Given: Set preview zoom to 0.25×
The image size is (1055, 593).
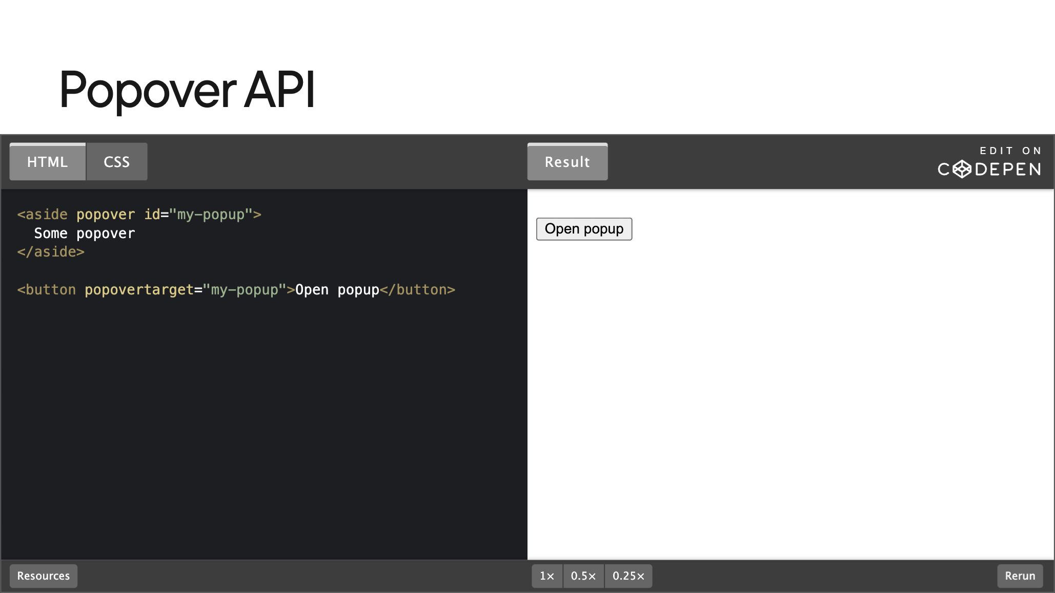Looking at the screenshot, I should (628, 576).
